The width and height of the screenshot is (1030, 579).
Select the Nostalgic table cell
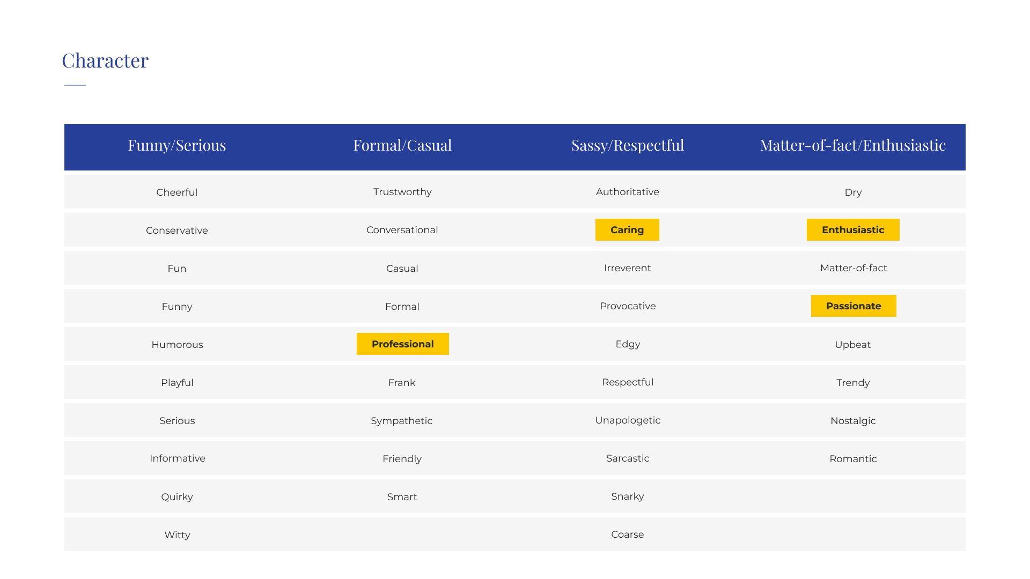coord(853,420)
